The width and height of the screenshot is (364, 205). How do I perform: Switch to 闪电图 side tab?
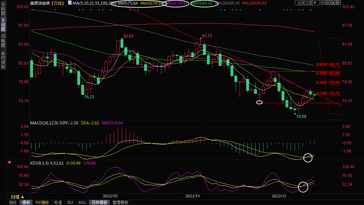3,40
